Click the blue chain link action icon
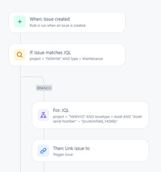 pos(43,151)
